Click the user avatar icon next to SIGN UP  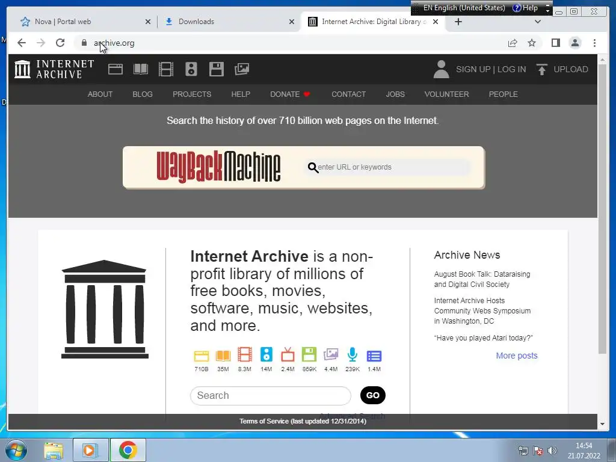click(441, 69)
